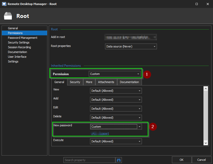Click the binoculars search property icon
This screenshot has width=213, height=164.
118,160
